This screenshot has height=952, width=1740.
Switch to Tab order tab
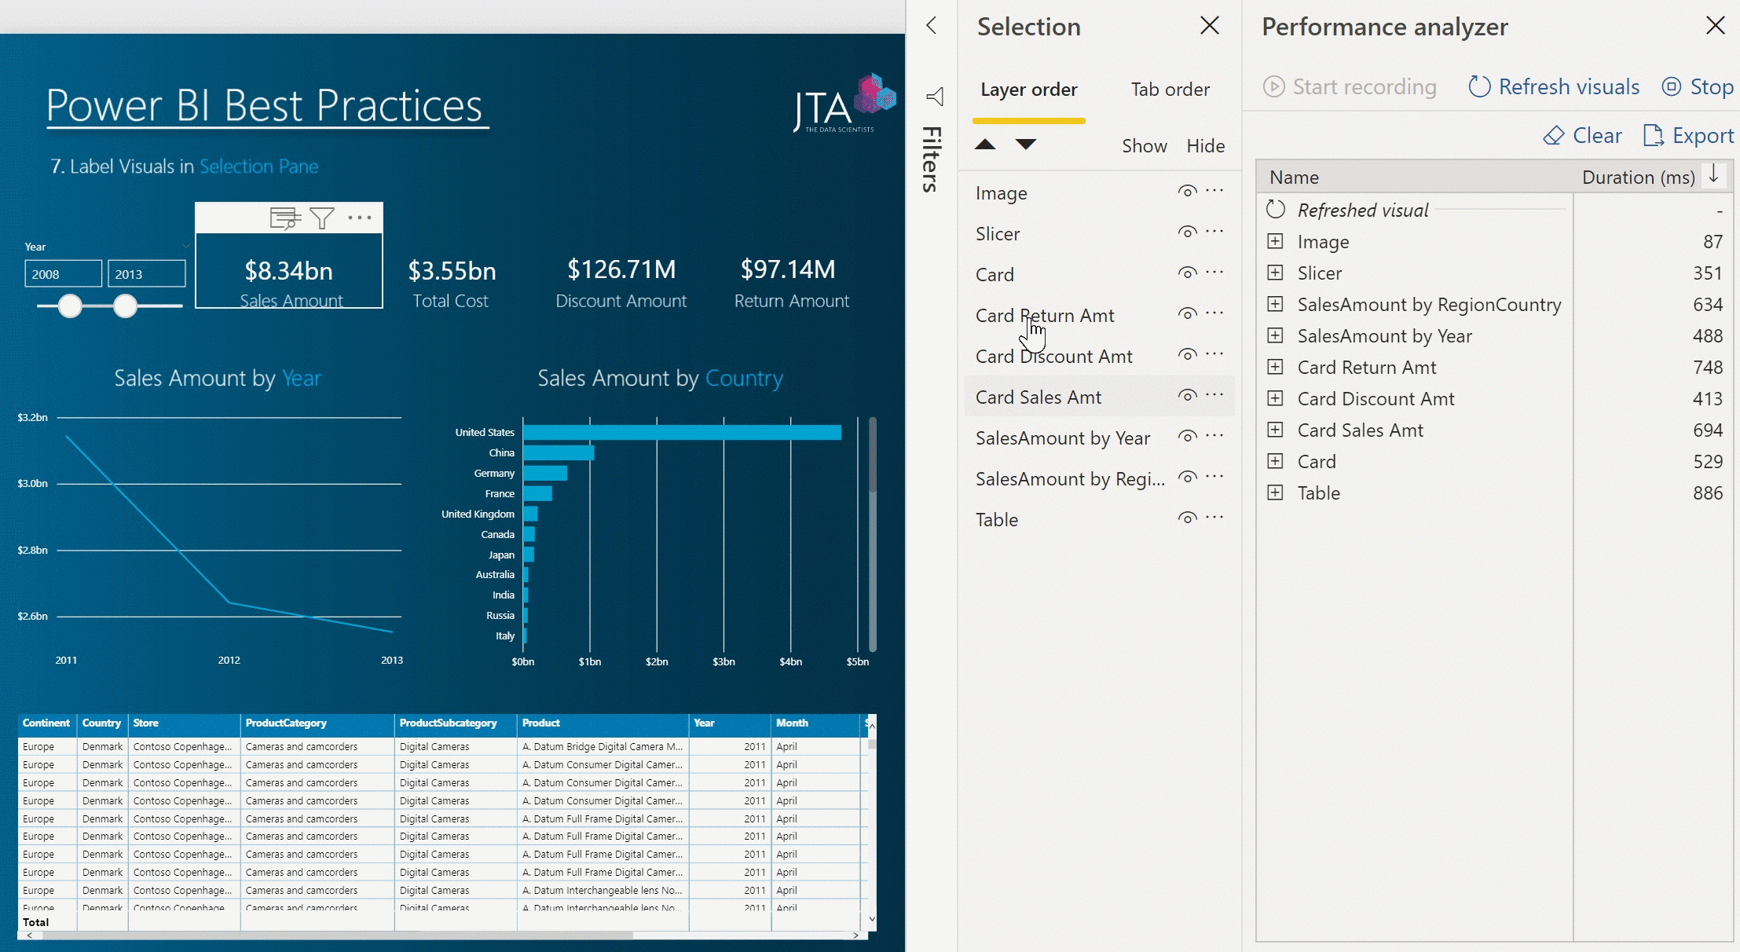1170,90
